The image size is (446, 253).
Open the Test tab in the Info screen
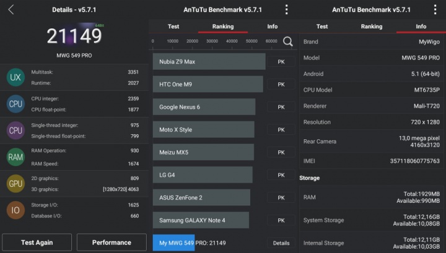tap(322, 27)
